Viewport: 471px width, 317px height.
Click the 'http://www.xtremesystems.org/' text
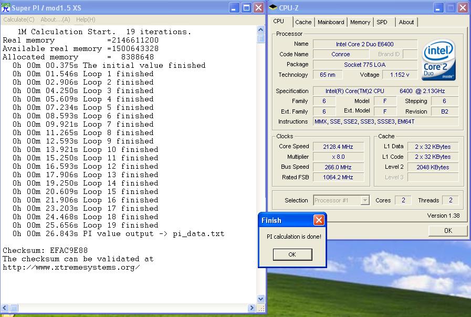(71, 267)
